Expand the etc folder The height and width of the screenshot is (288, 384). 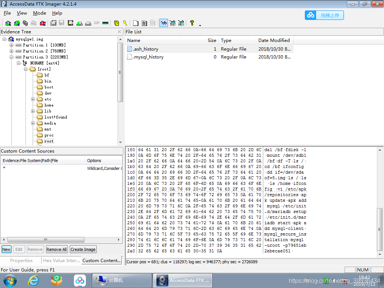(x=33, y=99)
